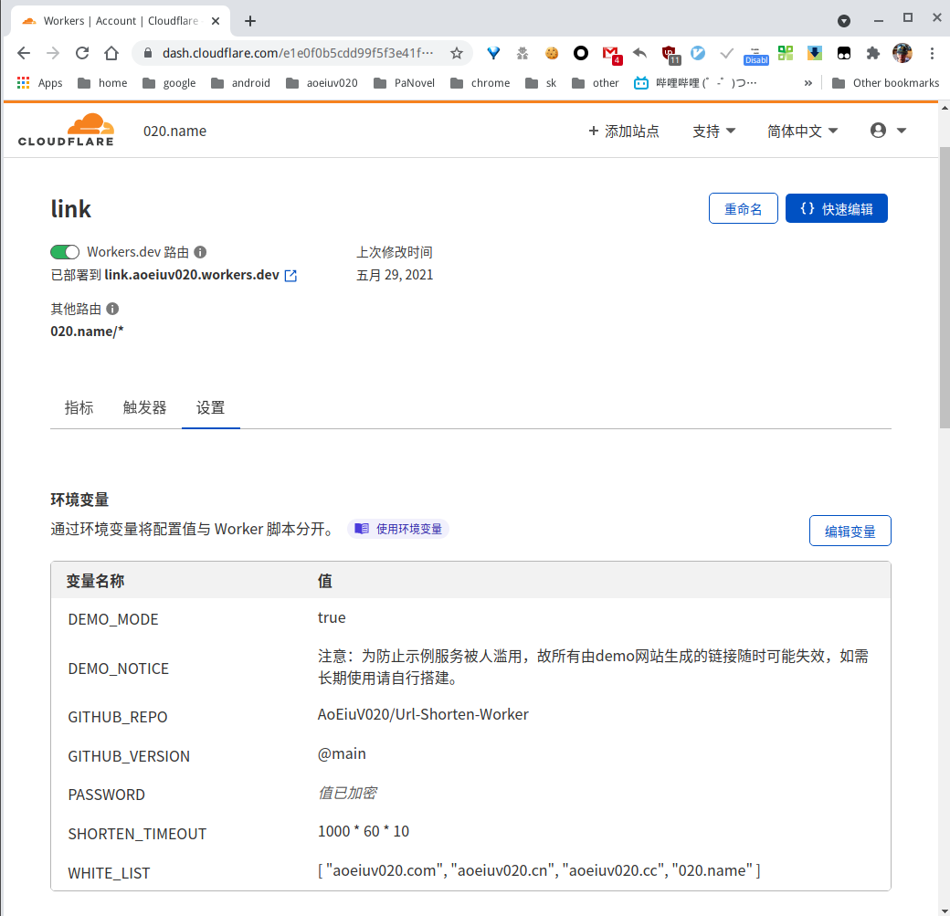Open the blue diamond extension icon
The height and width of the screenshot is (916, 950).
pyautogui.click(x=493, y=53)
